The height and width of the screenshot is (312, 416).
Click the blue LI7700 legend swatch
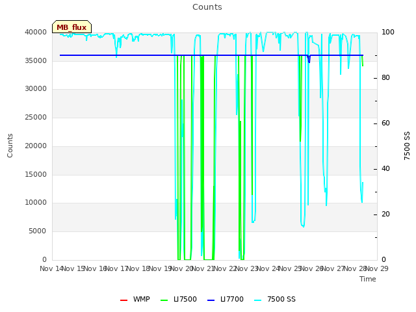[211, 300]
